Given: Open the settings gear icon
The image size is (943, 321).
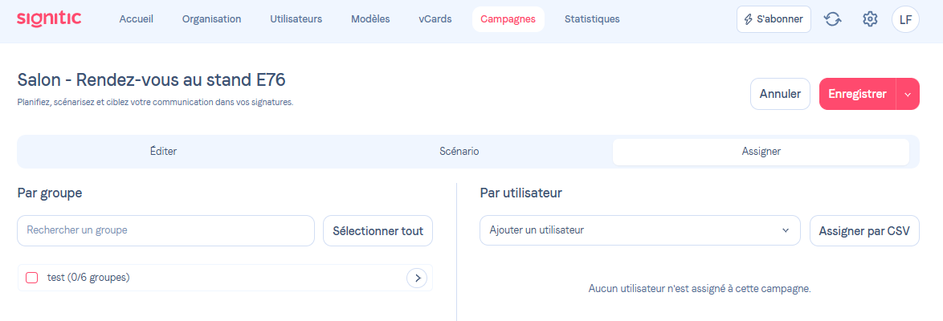Looking at the screenshot, I should click(870, 19).
